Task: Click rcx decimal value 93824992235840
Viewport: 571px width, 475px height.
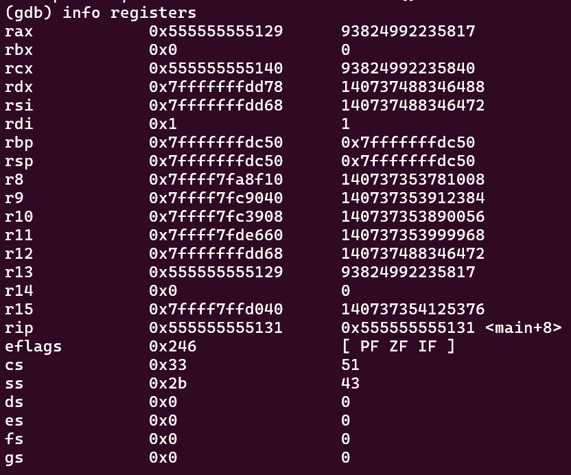Action: [408, 69]
